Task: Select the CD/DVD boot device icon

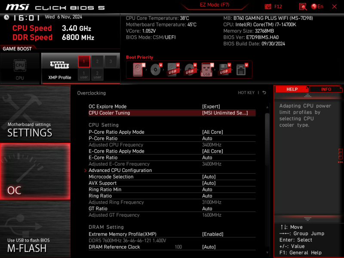Action: (156, 70)
